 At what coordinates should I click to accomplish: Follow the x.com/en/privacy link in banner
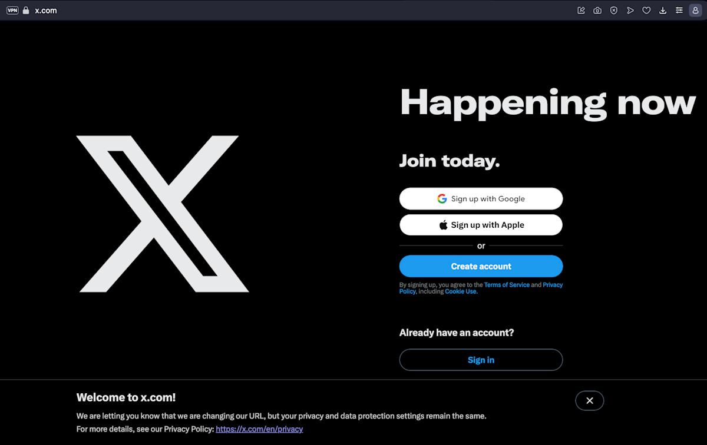coord(259,429)
